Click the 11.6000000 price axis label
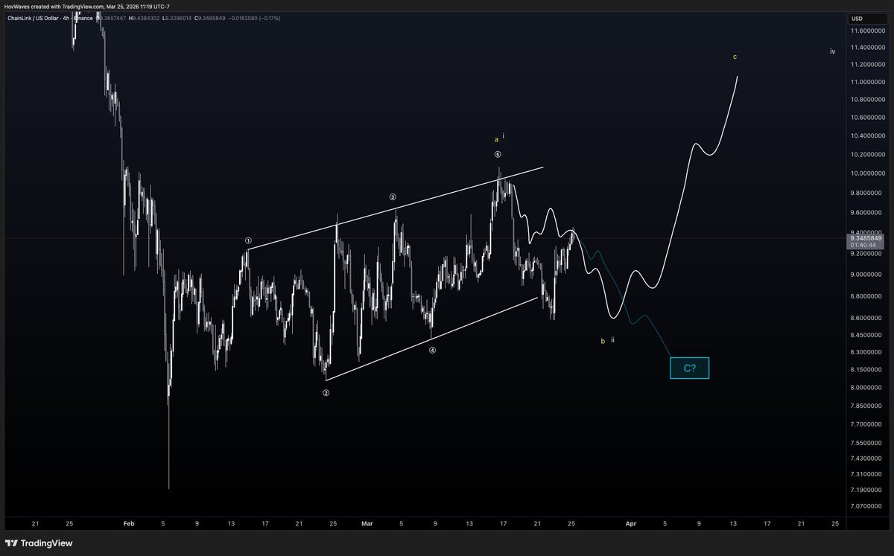Screen dimensions: 894x556 click(866, 31)
